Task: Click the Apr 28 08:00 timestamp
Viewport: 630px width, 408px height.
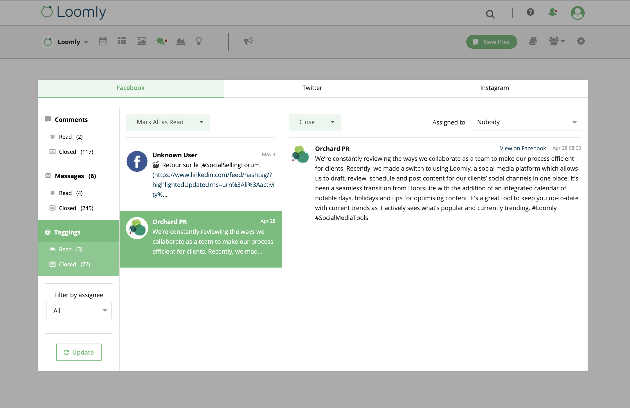Action: pyautogui.click(x=567, y=148)
